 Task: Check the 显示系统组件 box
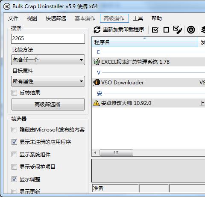click(14, 154)
